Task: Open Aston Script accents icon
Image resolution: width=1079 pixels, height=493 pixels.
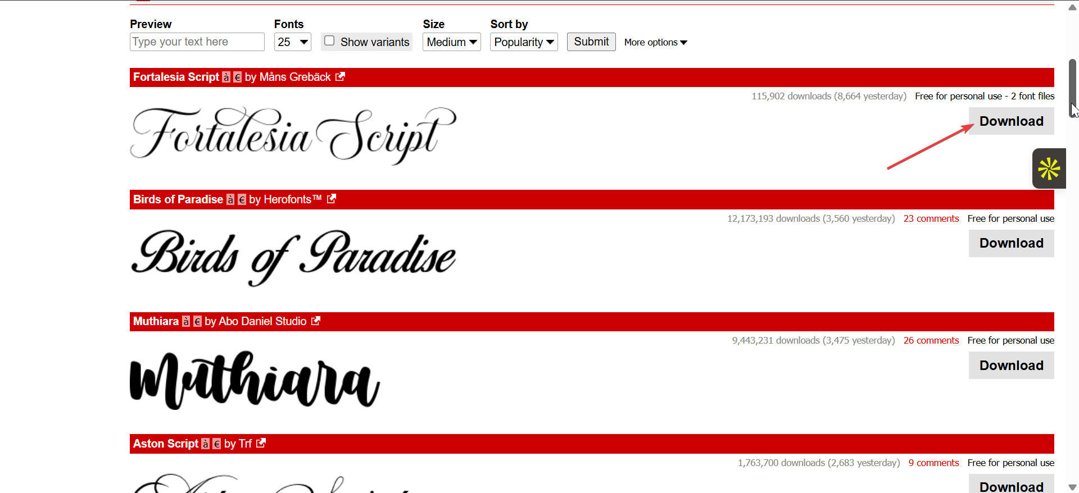Action: pyautogui.click(x=206, y=444)
